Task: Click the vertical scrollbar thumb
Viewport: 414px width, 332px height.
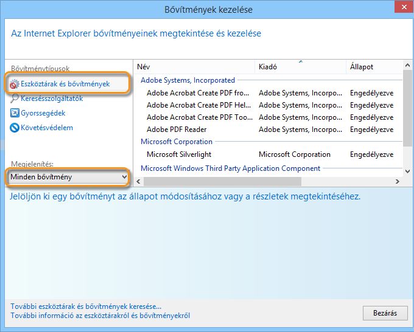Action: click(407, 108)
